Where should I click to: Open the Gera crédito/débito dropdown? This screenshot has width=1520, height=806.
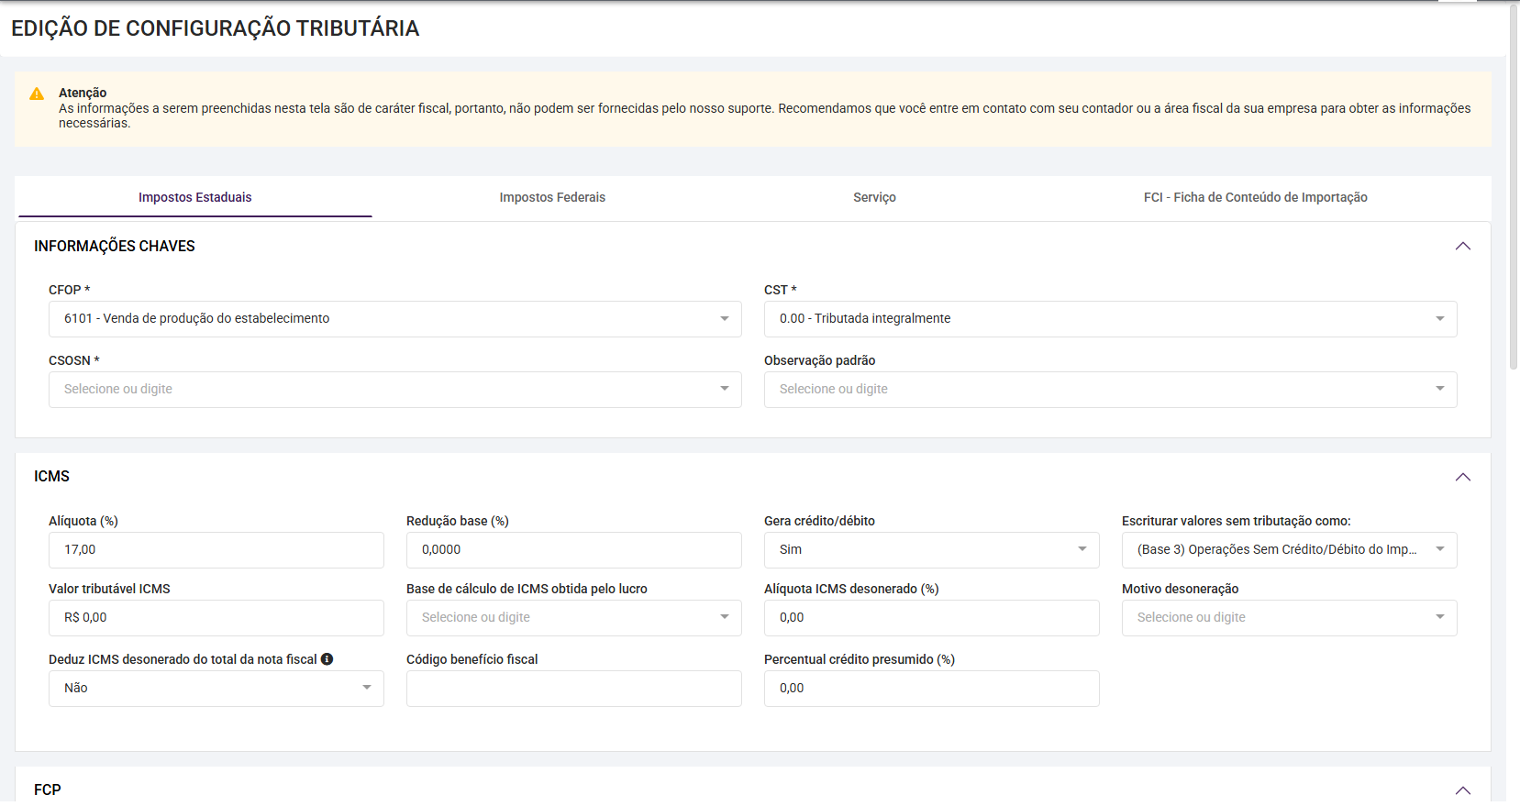[932, 550]
